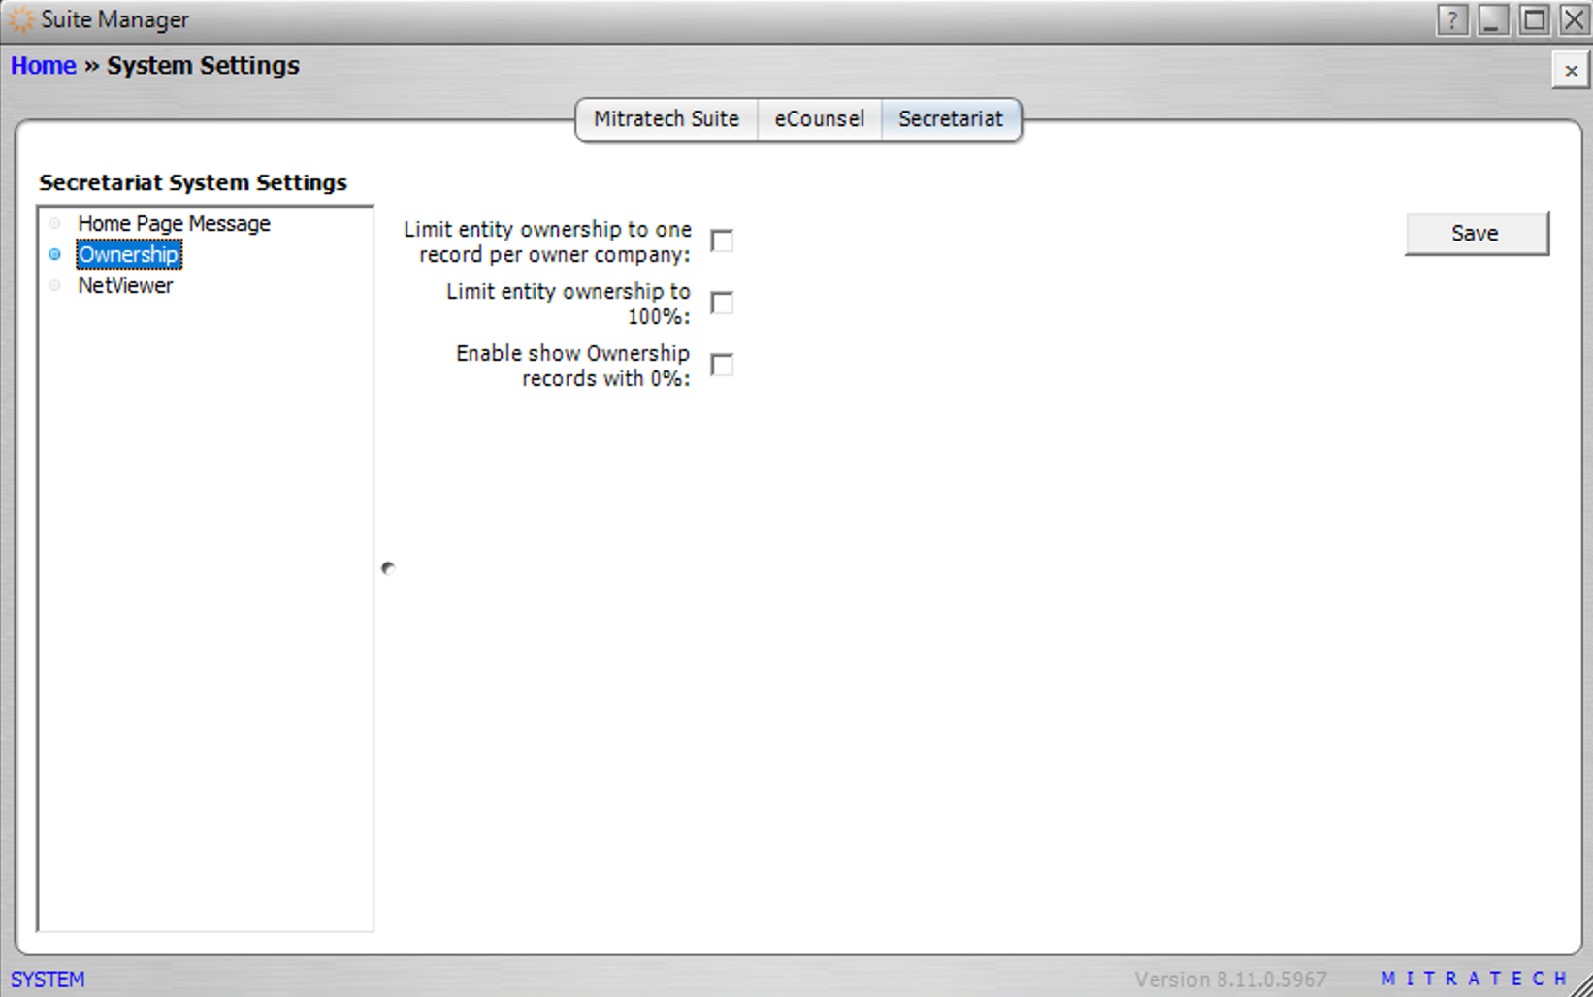This screenshot has width=1593, height=997.
Task: Minimize the Suite Manager window
Action: coord(1492,19)
